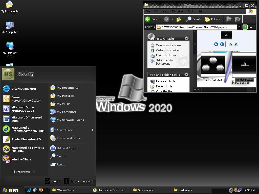
Task: Collapse File and Folder Tasks panel
Action: [186, 75]
